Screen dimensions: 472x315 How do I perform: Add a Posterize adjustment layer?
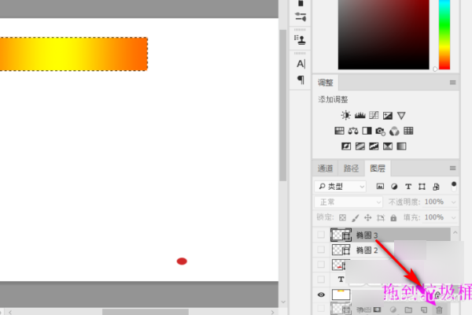coord(360,146)
